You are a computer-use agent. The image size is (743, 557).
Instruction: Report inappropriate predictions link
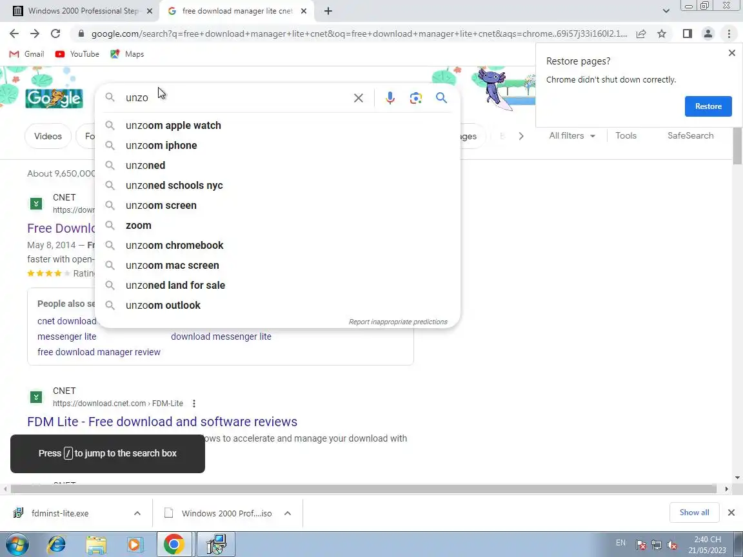pyautogui.click(x=398, y=322)
